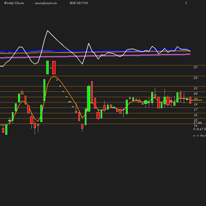Click the price label 16 on axis
206x206 pixels.
(x=195, y=115)
